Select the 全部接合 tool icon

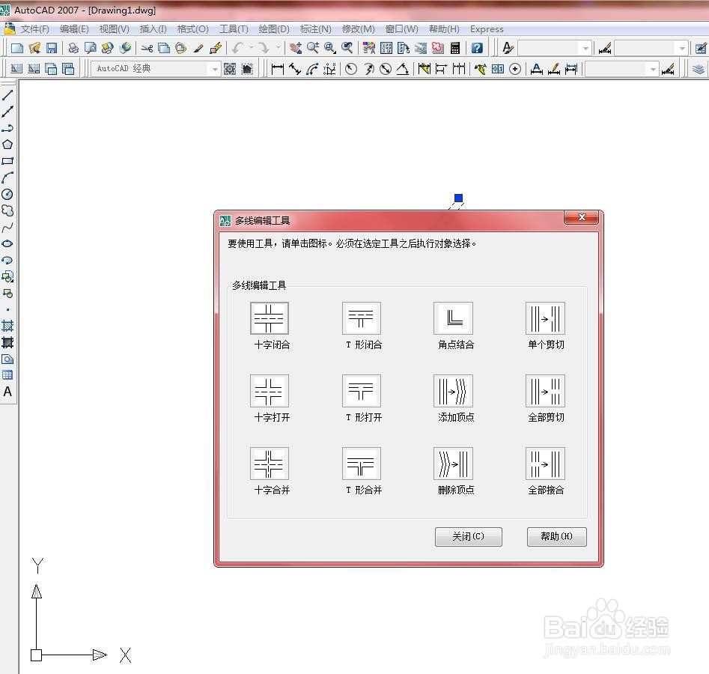(x=545, y=464)
